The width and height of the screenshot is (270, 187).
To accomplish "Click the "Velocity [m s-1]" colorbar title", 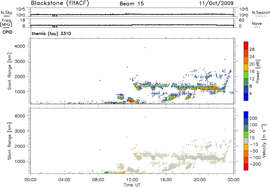I will [264, 141].
